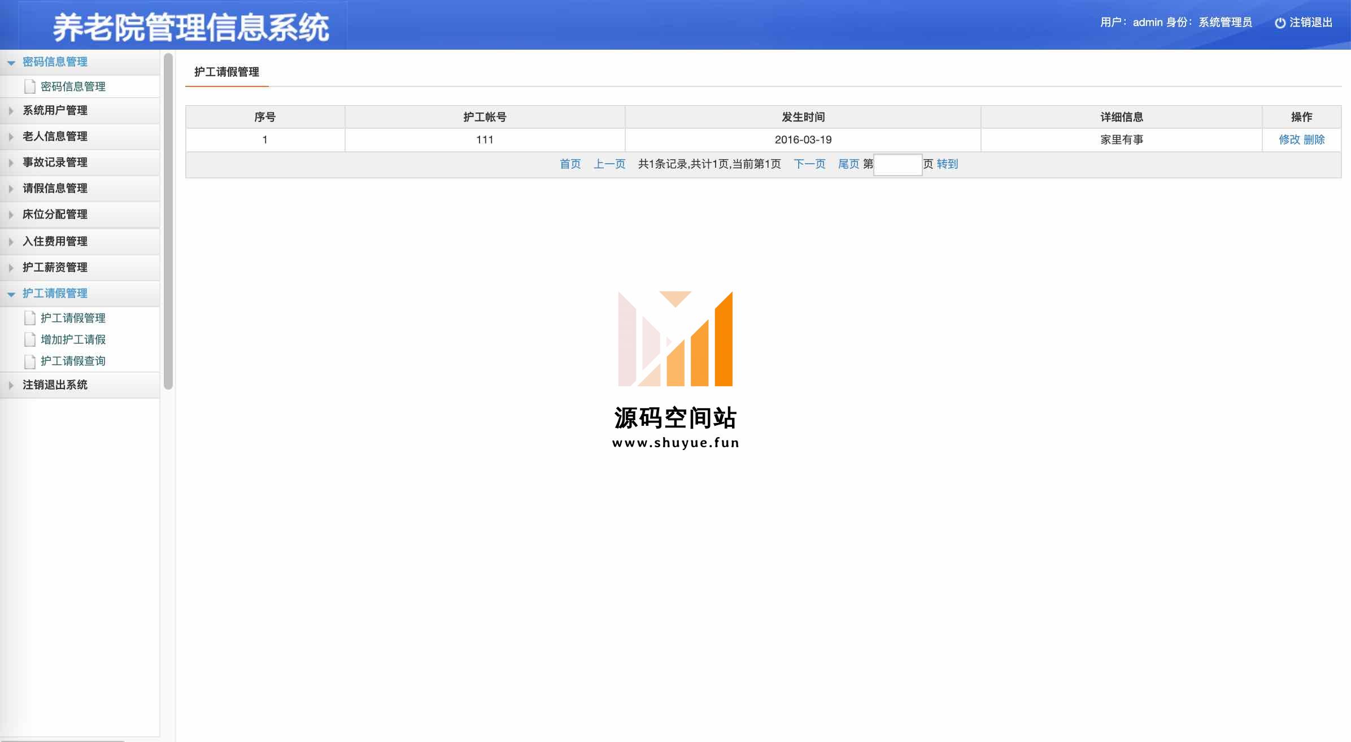Open 护工薪资管理 sidebar section

click(x=80, y=268)
